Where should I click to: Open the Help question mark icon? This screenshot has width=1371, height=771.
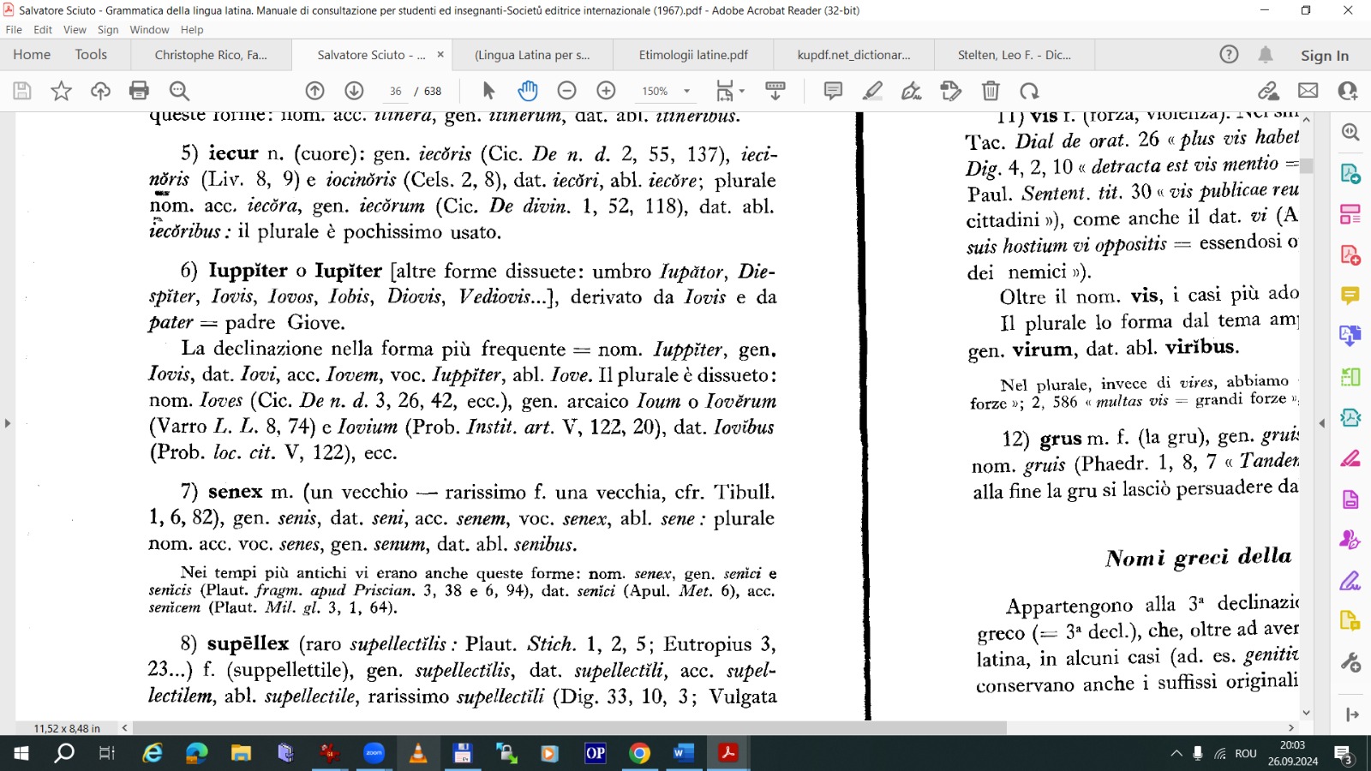pos(1229,54)
